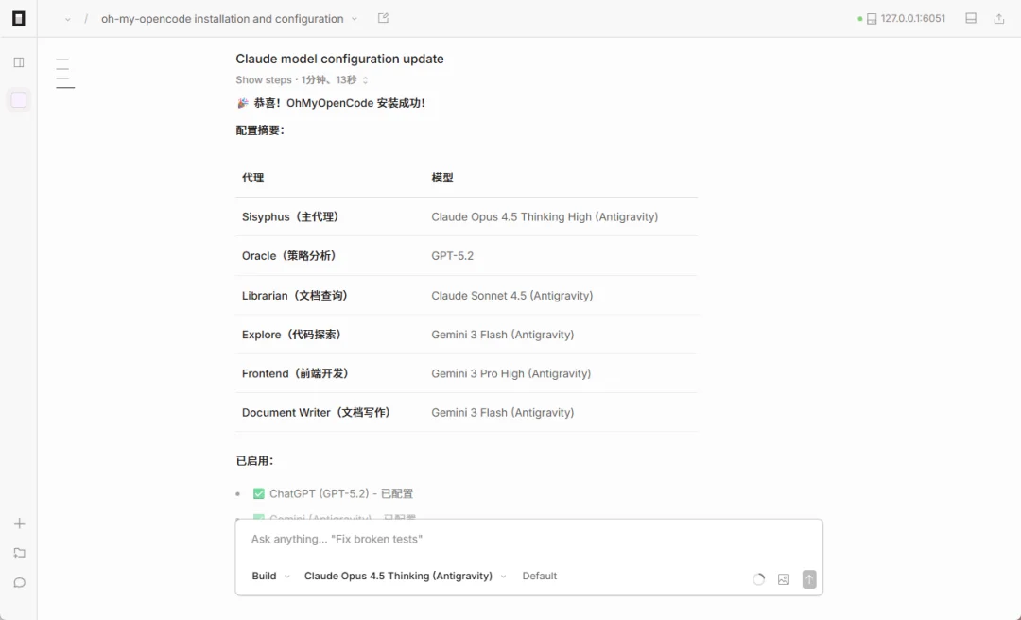The height and width of the screenshot is (620, 1021).
Task: Click the app logo icon in the top-left corner
Action: tap(18, 17)
